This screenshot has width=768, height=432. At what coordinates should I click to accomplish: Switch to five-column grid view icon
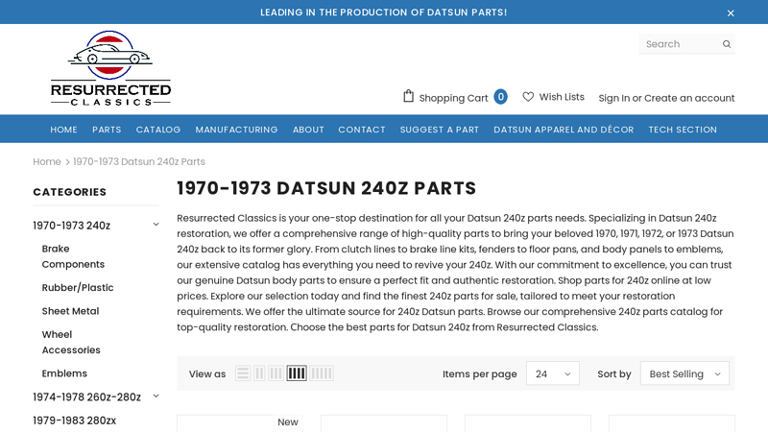coord(322,373)
